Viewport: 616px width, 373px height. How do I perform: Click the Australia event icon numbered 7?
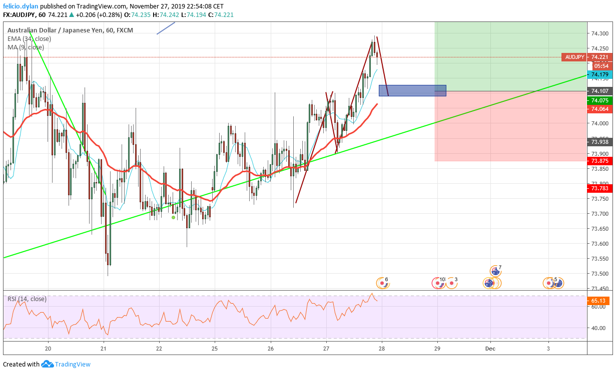[495, 270]
